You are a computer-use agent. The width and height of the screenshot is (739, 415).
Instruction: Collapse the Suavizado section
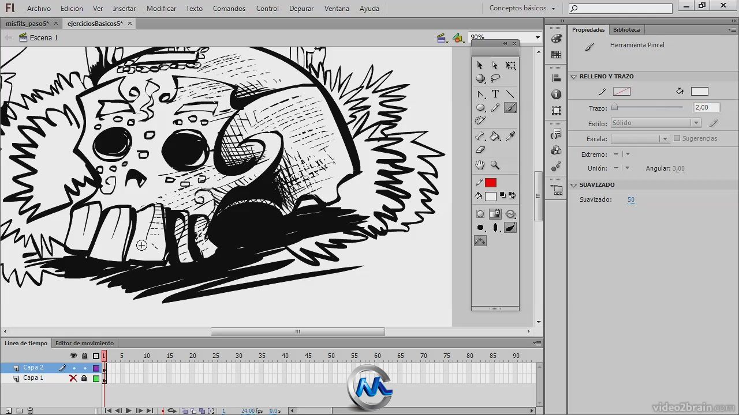click(x=574, y=185)
